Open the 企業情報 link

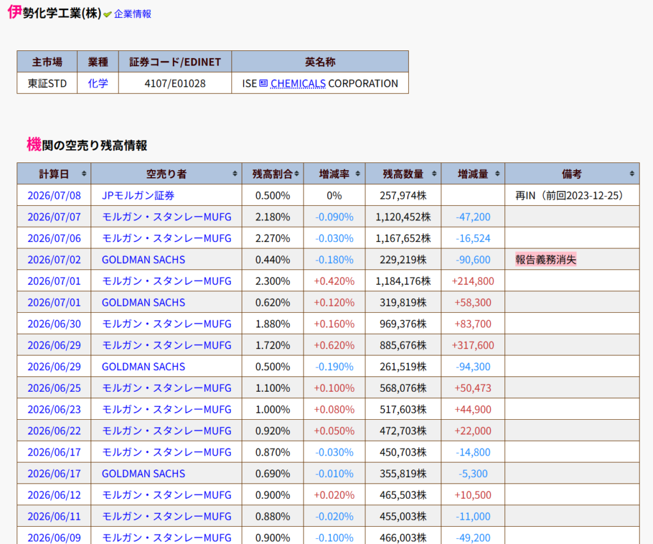coord(133,14)
